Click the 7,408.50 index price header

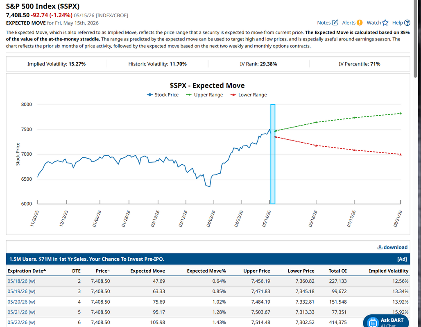pos(18,15)
